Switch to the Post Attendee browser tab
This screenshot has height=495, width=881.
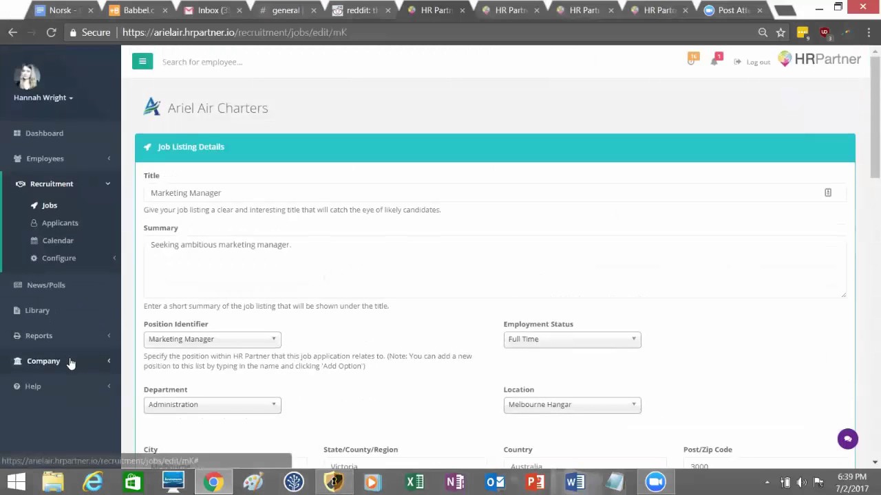733,10
